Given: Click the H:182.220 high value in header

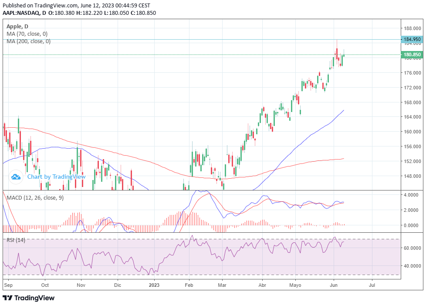Looking at the screenshot, I should (x=89, y=13).
